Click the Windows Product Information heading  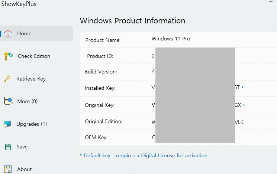click(x=132, y=21)
